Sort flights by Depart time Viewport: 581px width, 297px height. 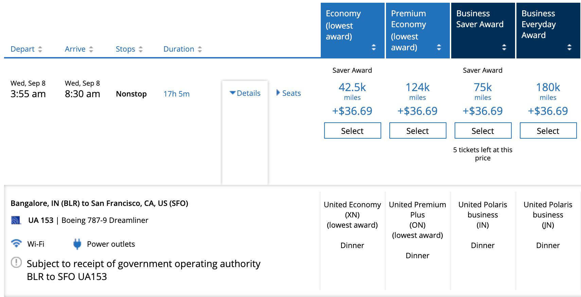[26, 49]
